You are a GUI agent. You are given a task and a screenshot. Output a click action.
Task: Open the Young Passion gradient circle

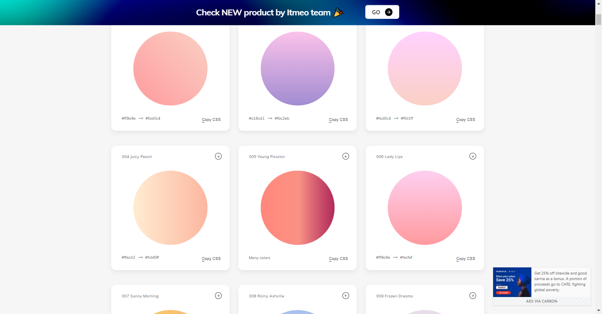tap(297, 208)
